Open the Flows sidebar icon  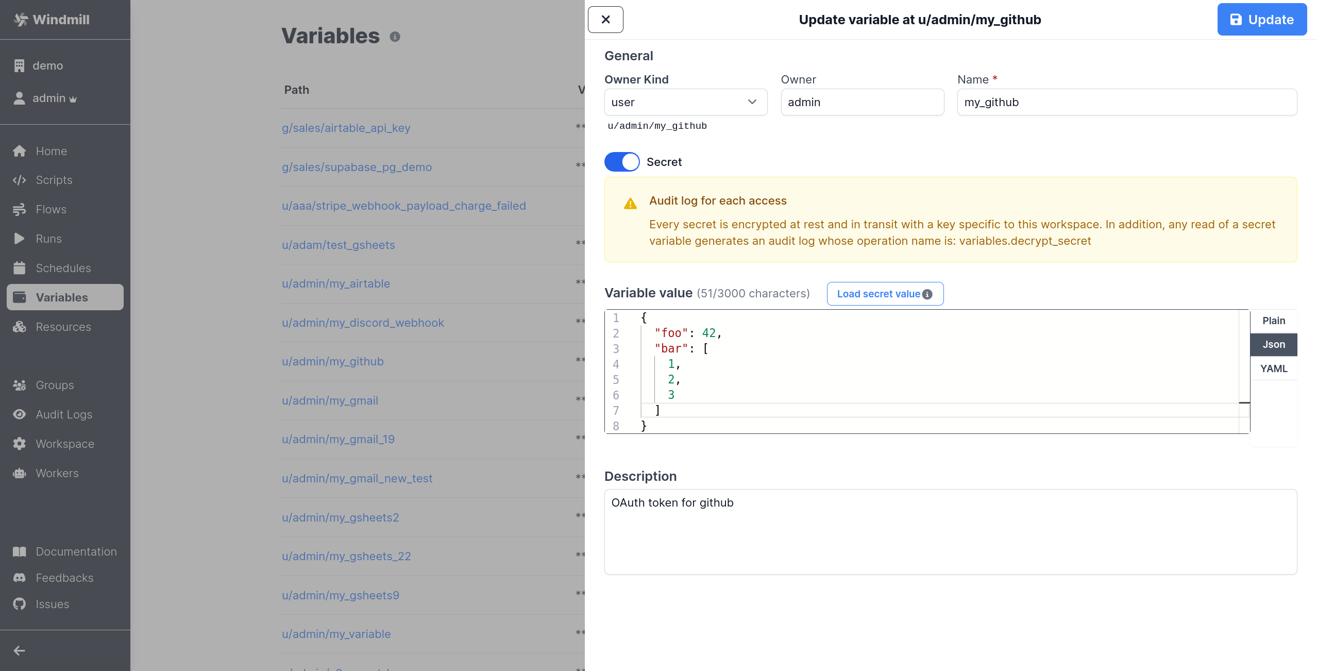pyautogui.click(x=20, y=209)
